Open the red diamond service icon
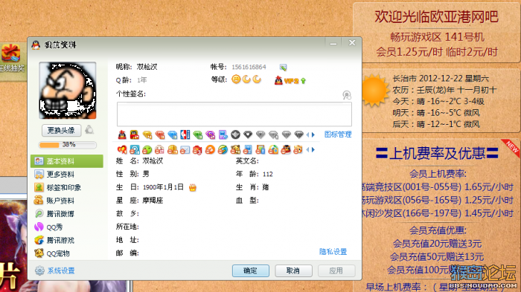 coord(160,134)
